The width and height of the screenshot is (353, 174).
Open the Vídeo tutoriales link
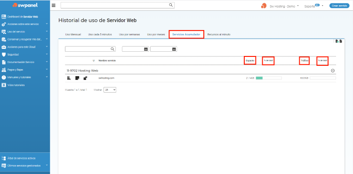point(16,85)
